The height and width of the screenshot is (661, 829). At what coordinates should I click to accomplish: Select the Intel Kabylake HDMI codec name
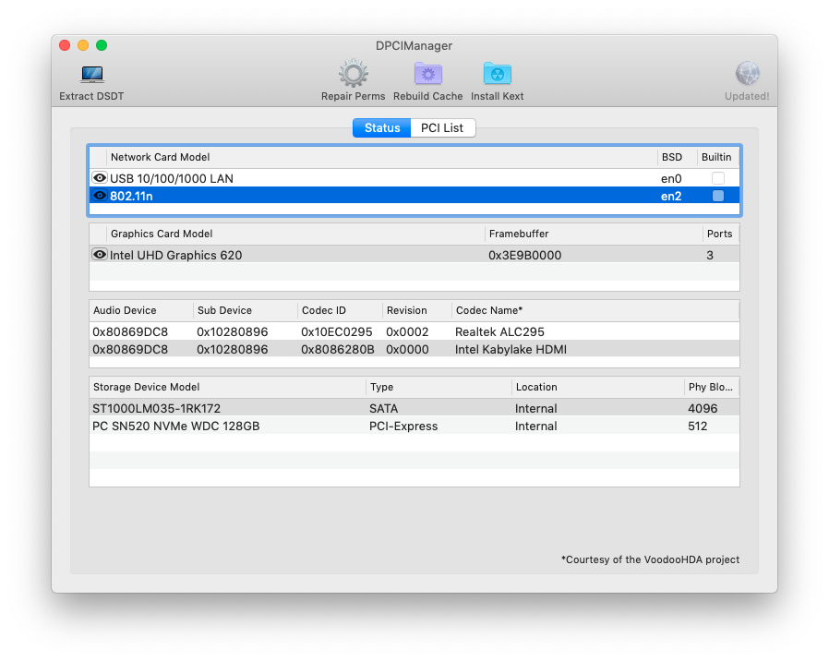[511, 350]
